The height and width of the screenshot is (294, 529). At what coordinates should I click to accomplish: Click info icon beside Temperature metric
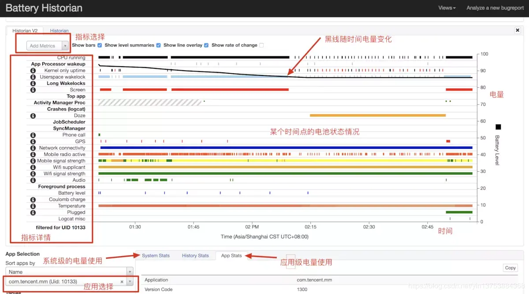coord(33,206)
